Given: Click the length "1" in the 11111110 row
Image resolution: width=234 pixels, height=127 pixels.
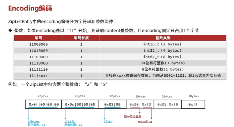Looking at the screenshot, I should click(81, 69).
